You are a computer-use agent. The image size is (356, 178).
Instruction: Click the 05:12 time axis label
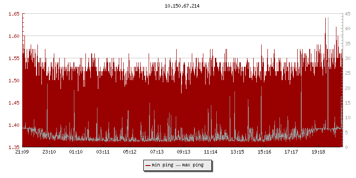pos(130,152)
